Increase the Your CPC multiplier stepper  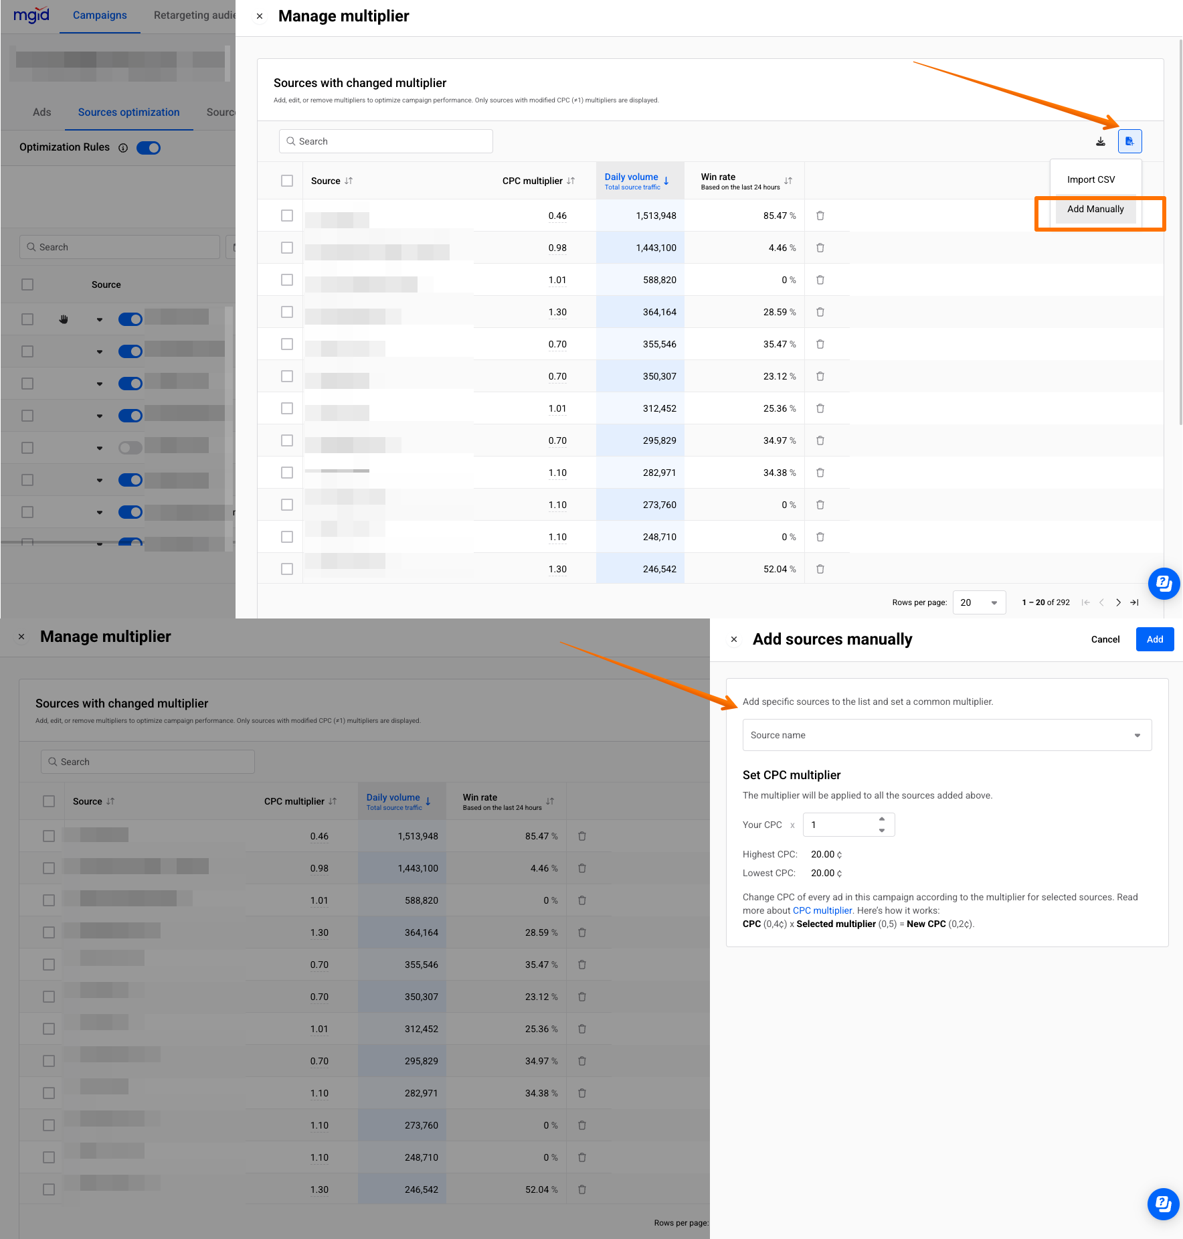click(x=882, y=819)
